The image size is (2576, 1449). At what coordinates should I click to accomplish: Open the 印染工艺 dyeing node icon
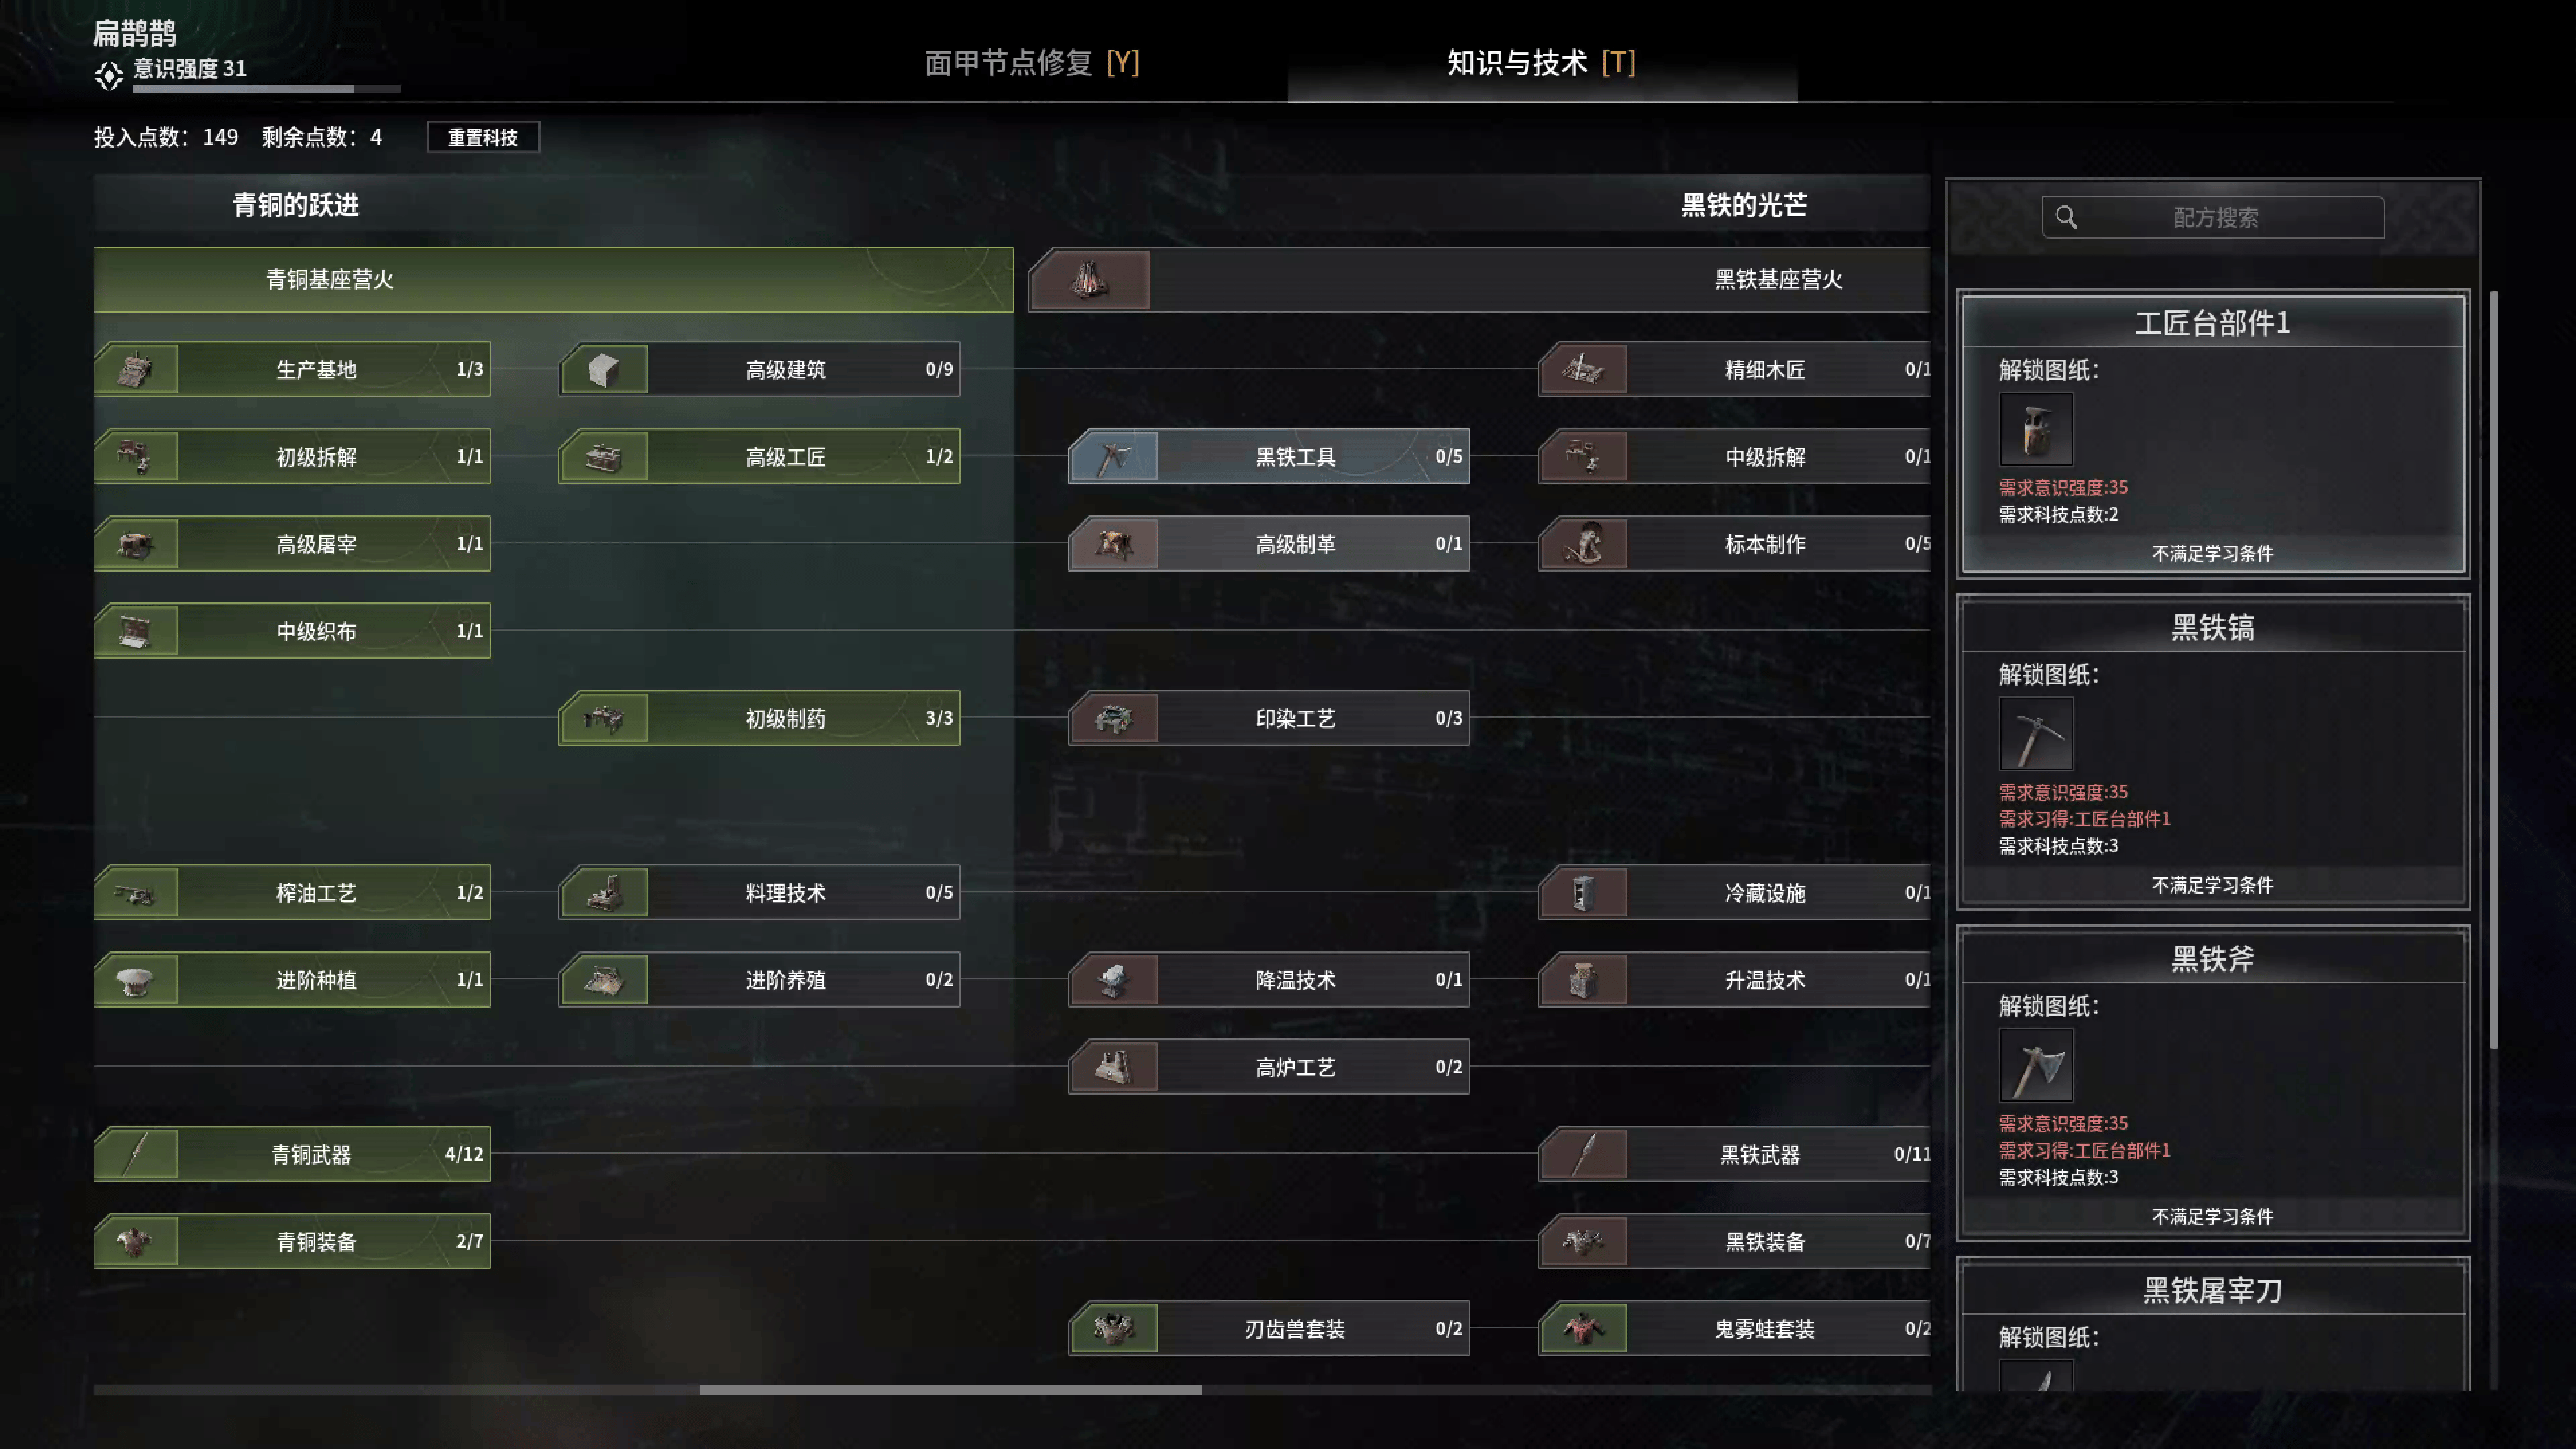click(1114, 718)
